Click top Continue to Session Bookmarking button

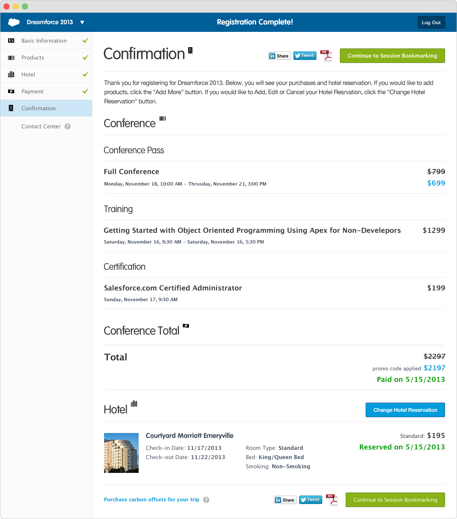click(x=392, y=56)
